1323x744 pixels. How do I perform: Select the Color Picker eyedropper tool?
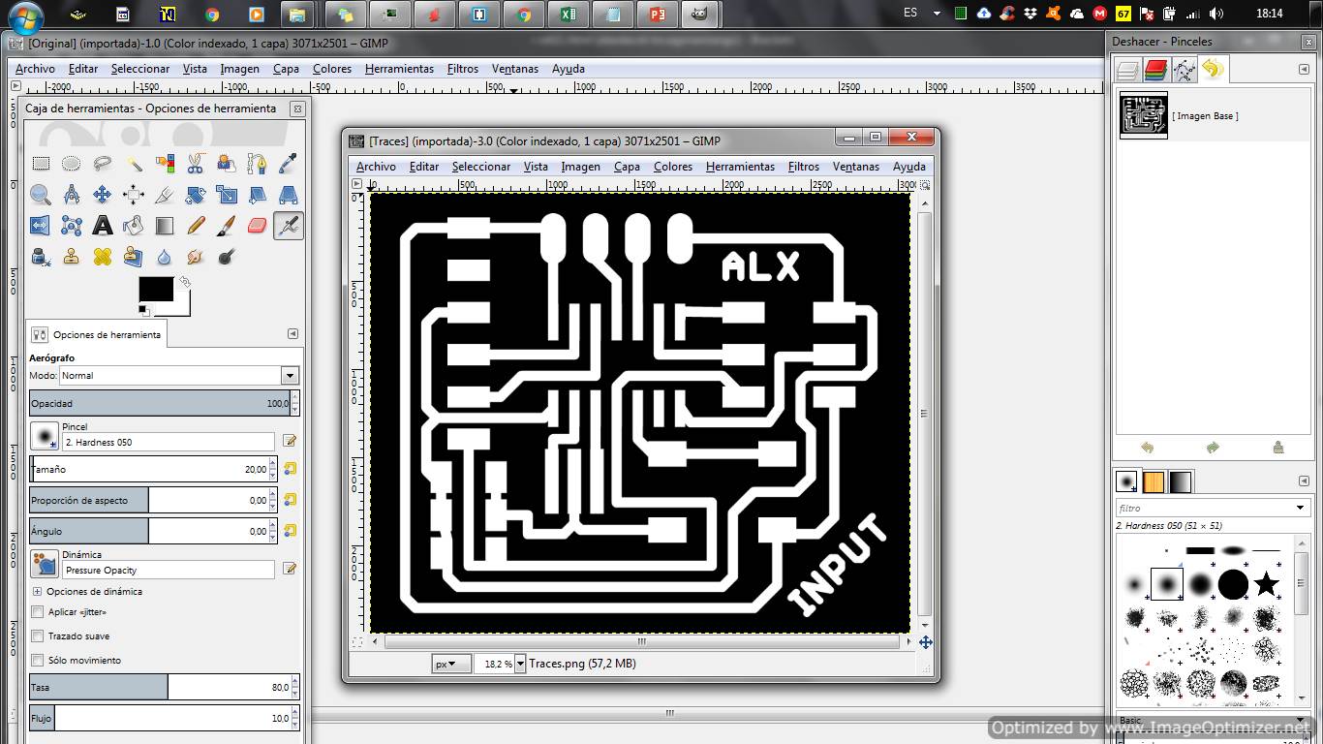tap(289, 164)
